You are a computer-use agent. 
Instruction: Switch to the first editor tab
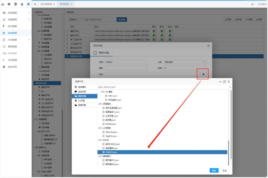pyautogui.click(x=47, y=4)
